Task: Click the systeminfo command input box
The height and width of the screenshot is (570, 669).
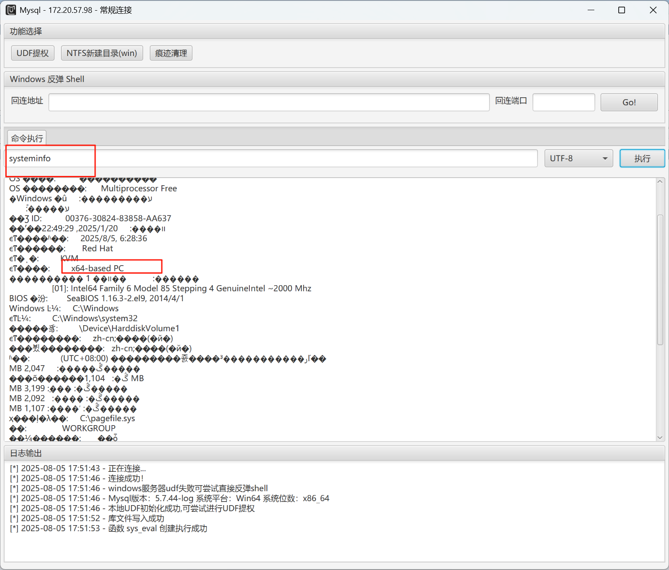Action: (271, 158)
